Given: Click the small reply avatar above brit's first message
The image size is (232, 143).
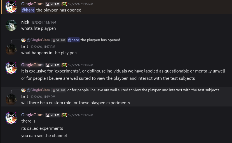Looking at the screenshot, I should tap(24, 40).
